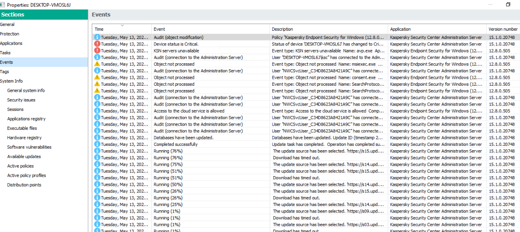Select 'Device status is Critical.' event cell
The height and width of the screenshot is (232, 520).
point(176,44)
